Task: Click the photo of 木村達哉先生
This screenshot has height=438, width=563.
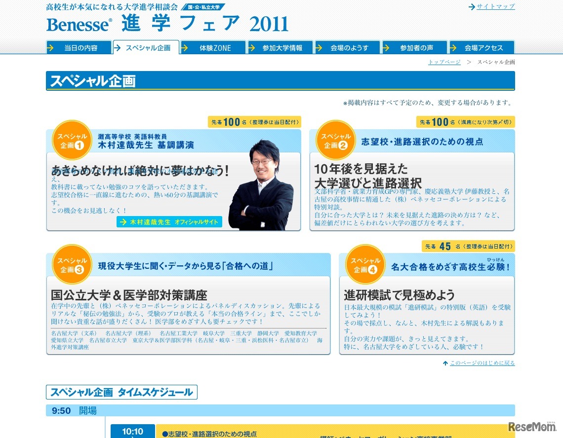Action: click(x=262, y=185)
